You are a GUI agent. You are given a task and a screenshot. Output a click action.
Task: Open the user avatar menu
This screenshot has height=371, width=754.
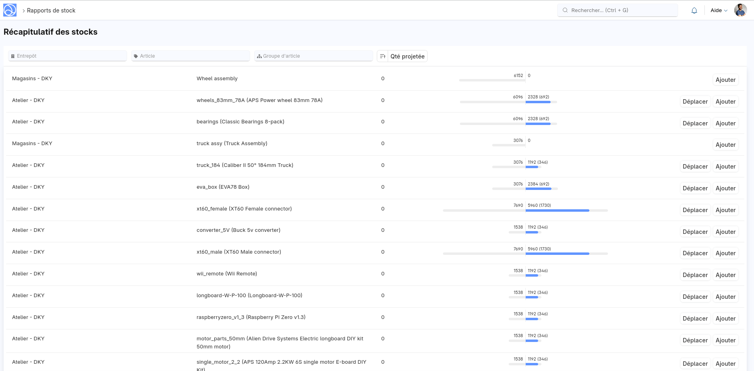740,10
